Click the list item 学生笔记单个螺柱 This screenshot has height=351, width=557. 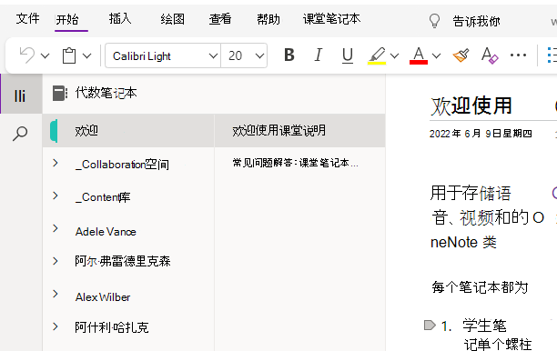(x=497, y=335)
